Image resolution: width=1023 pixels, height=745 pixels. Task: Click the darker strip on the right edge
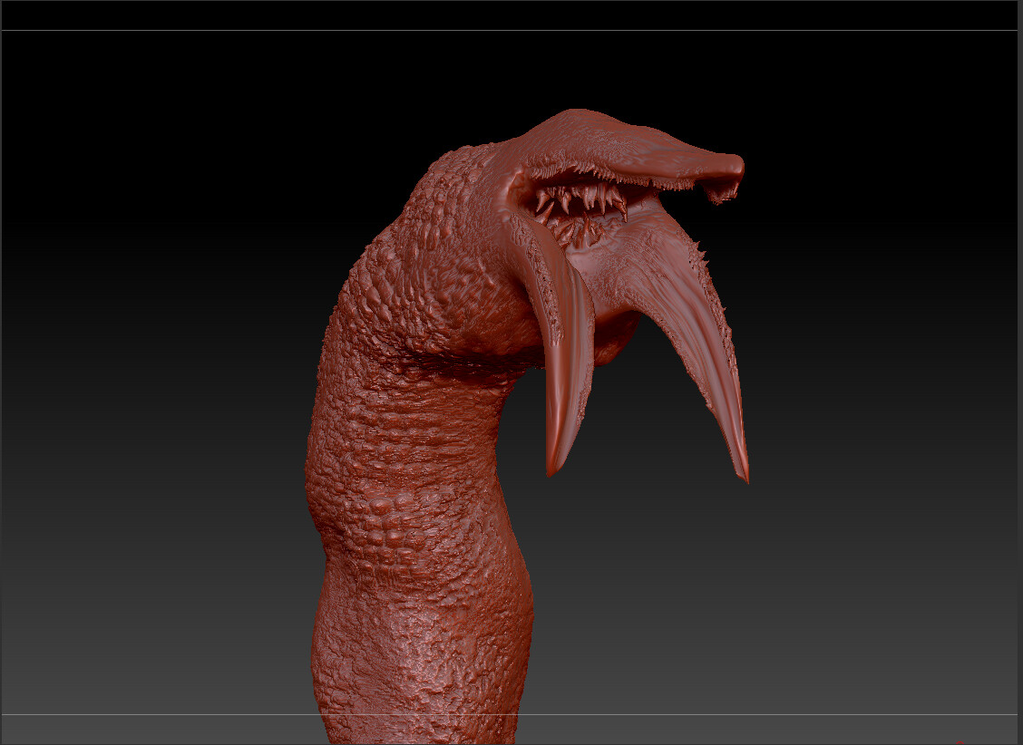[1018, 363]
